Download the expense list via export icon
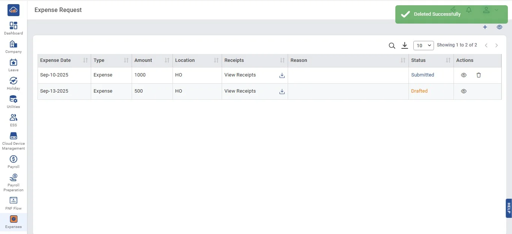Viewport: 512px width, 234px height. pos(404,45)
